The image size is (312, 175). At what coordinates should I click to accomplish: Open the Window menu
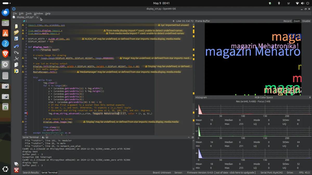pos(38,13)
